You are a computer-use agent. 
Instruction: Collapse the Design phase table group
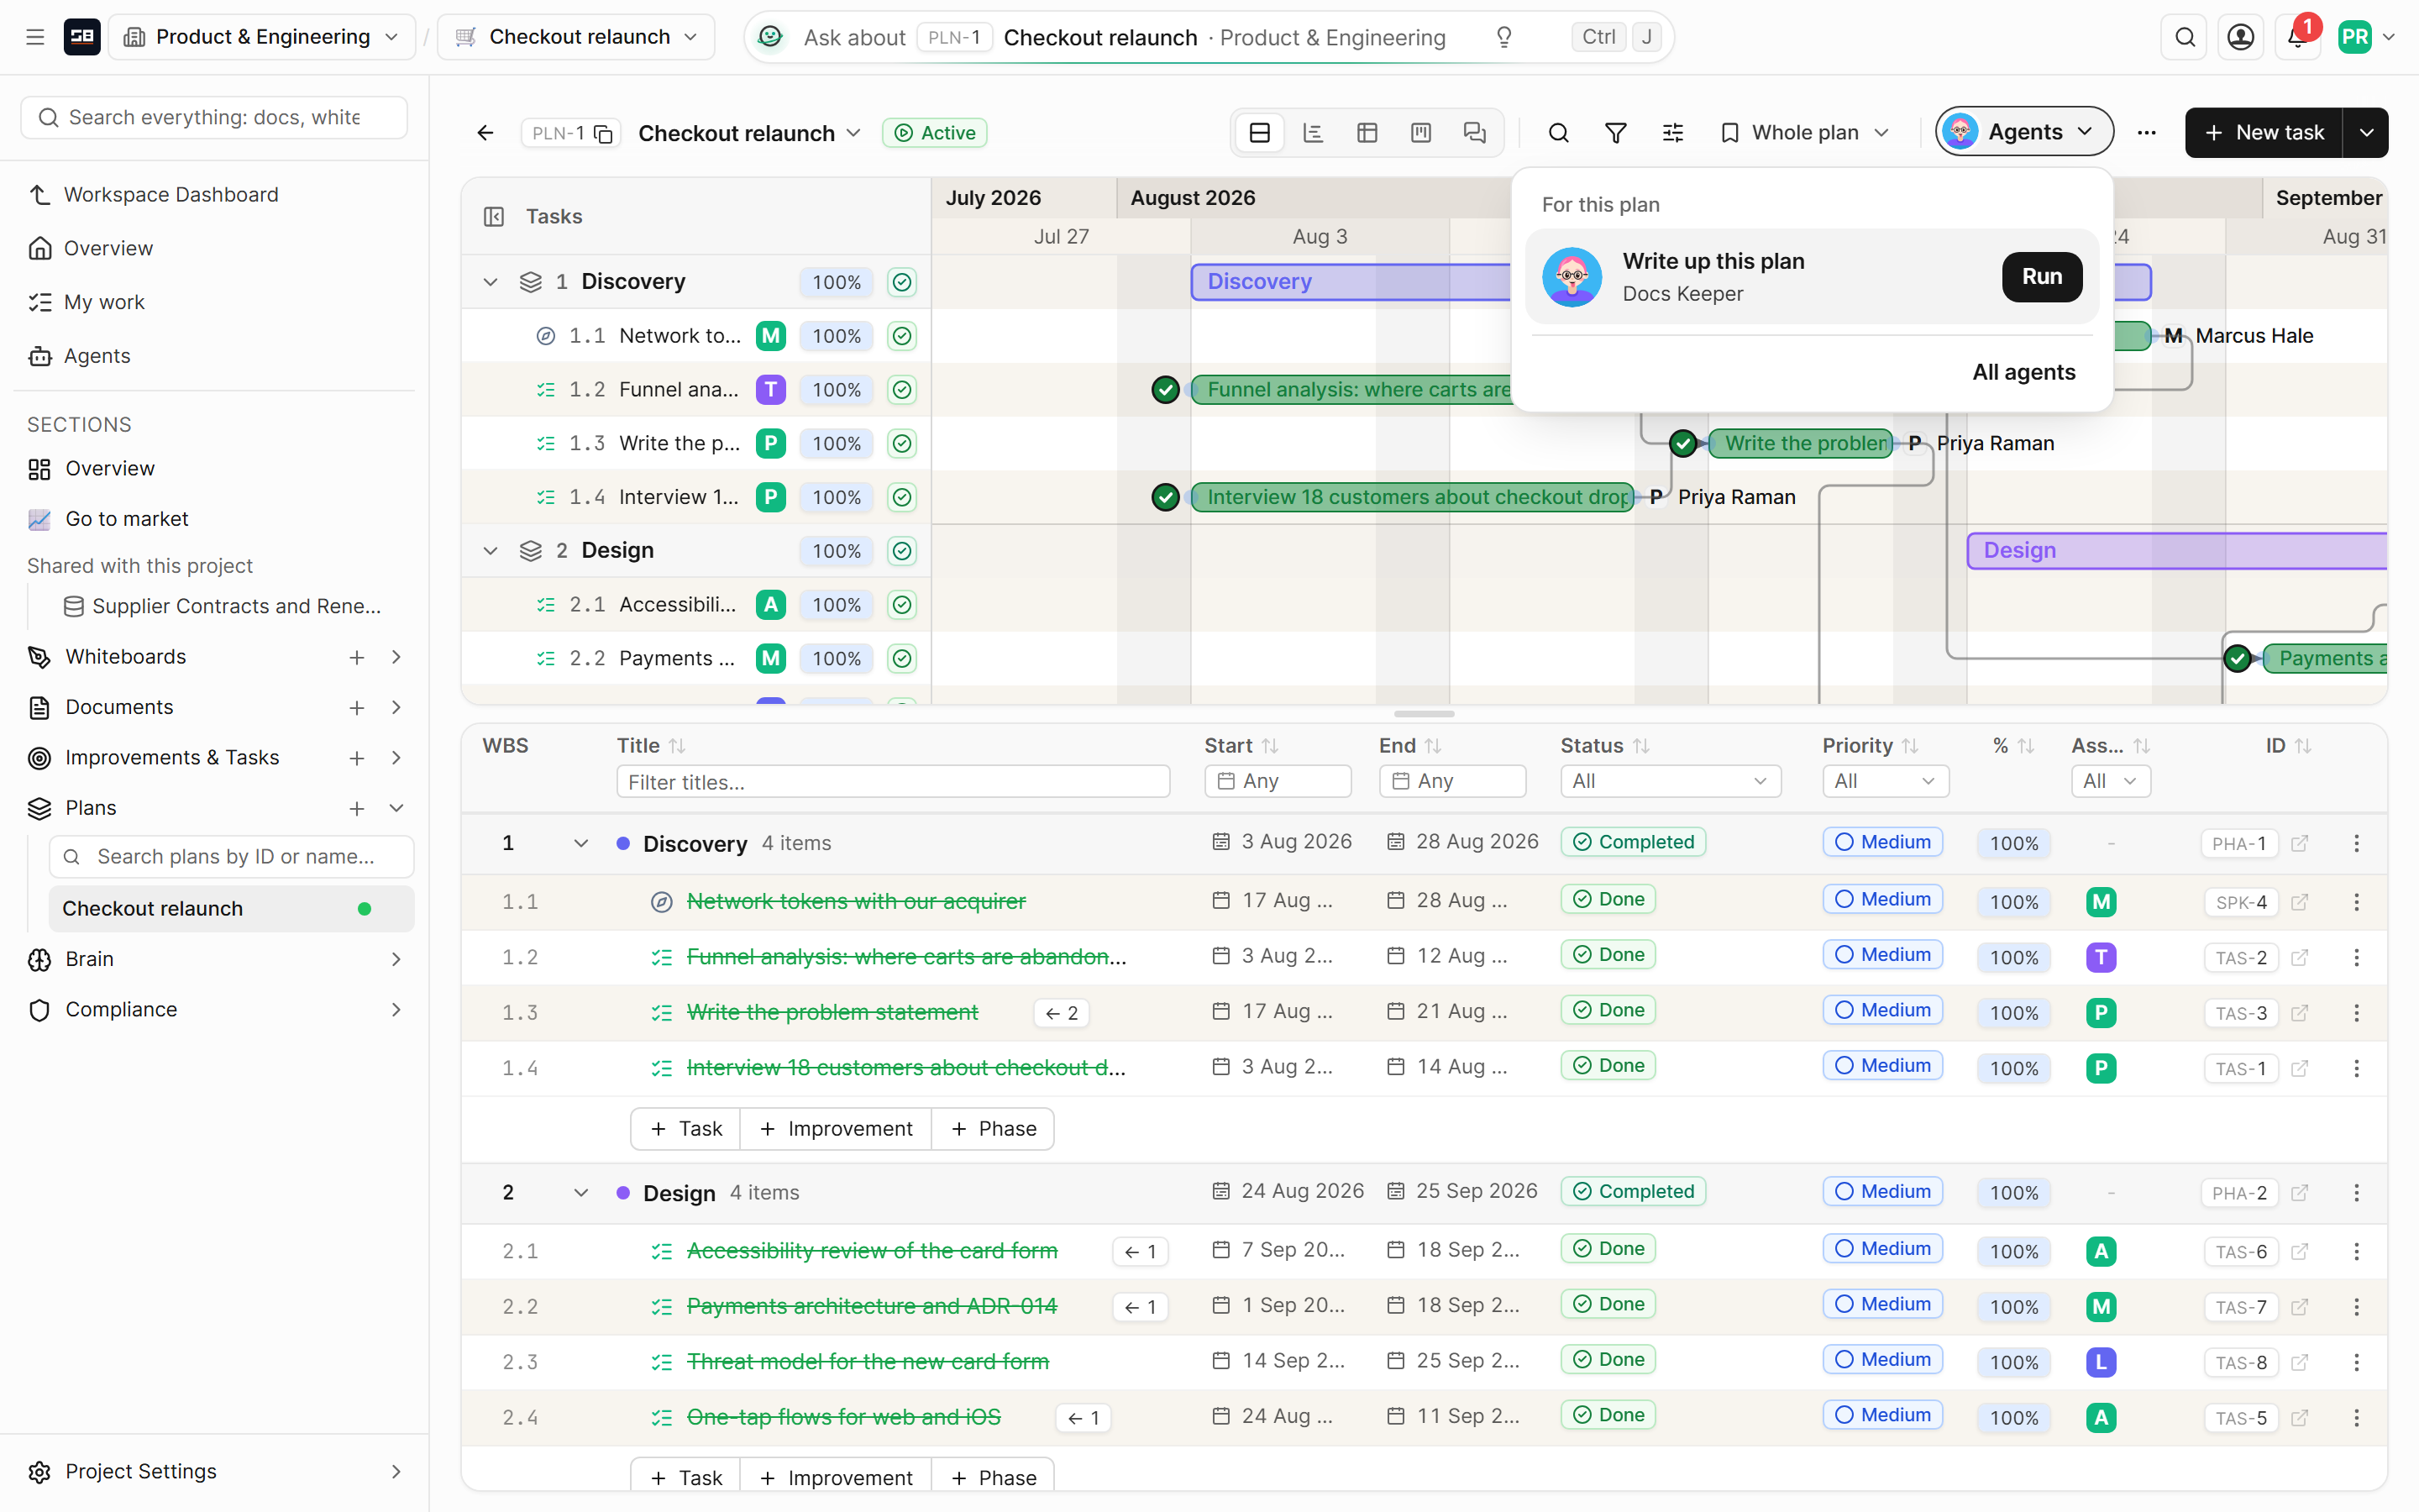point(580,1193)
